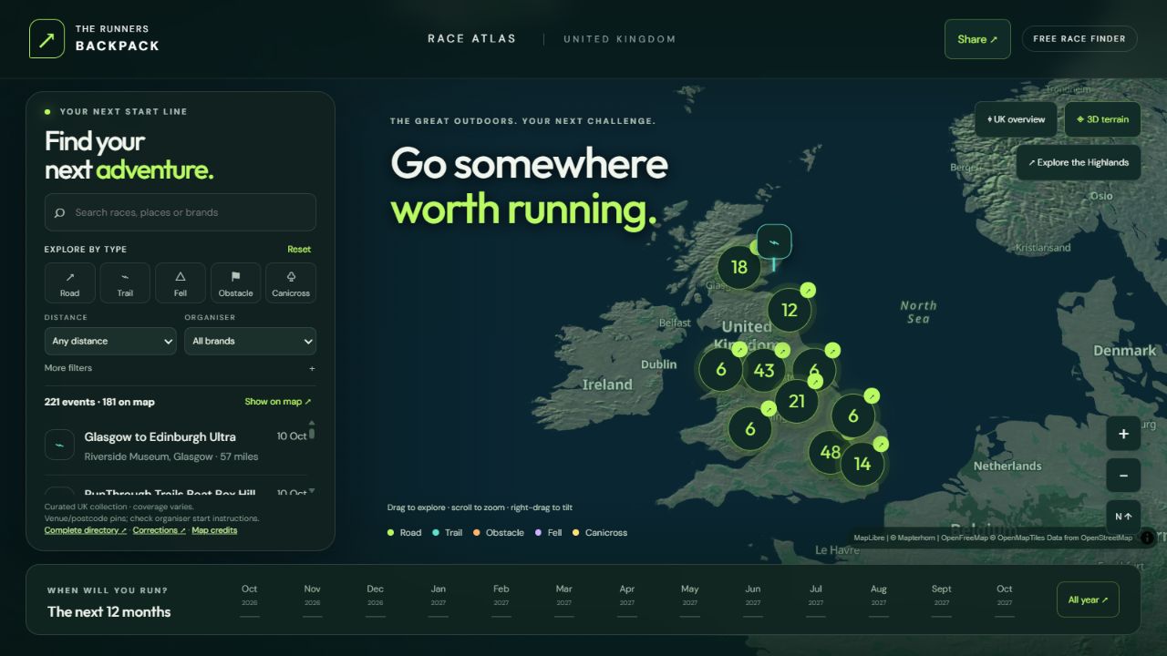Viewport: 1167px width, 656px height.
Task: Open the Complete directory link
Action: [86, 530]
